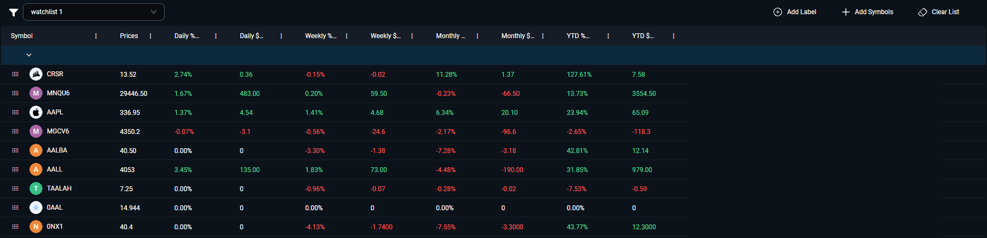Sort by the Prices column header
Screen dimensions: 987x238
(x=129, y=36)
